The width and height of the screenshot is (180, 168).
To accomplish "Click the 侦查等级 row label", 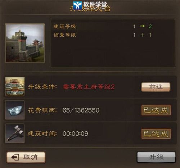I will click(x=64, y=35).
